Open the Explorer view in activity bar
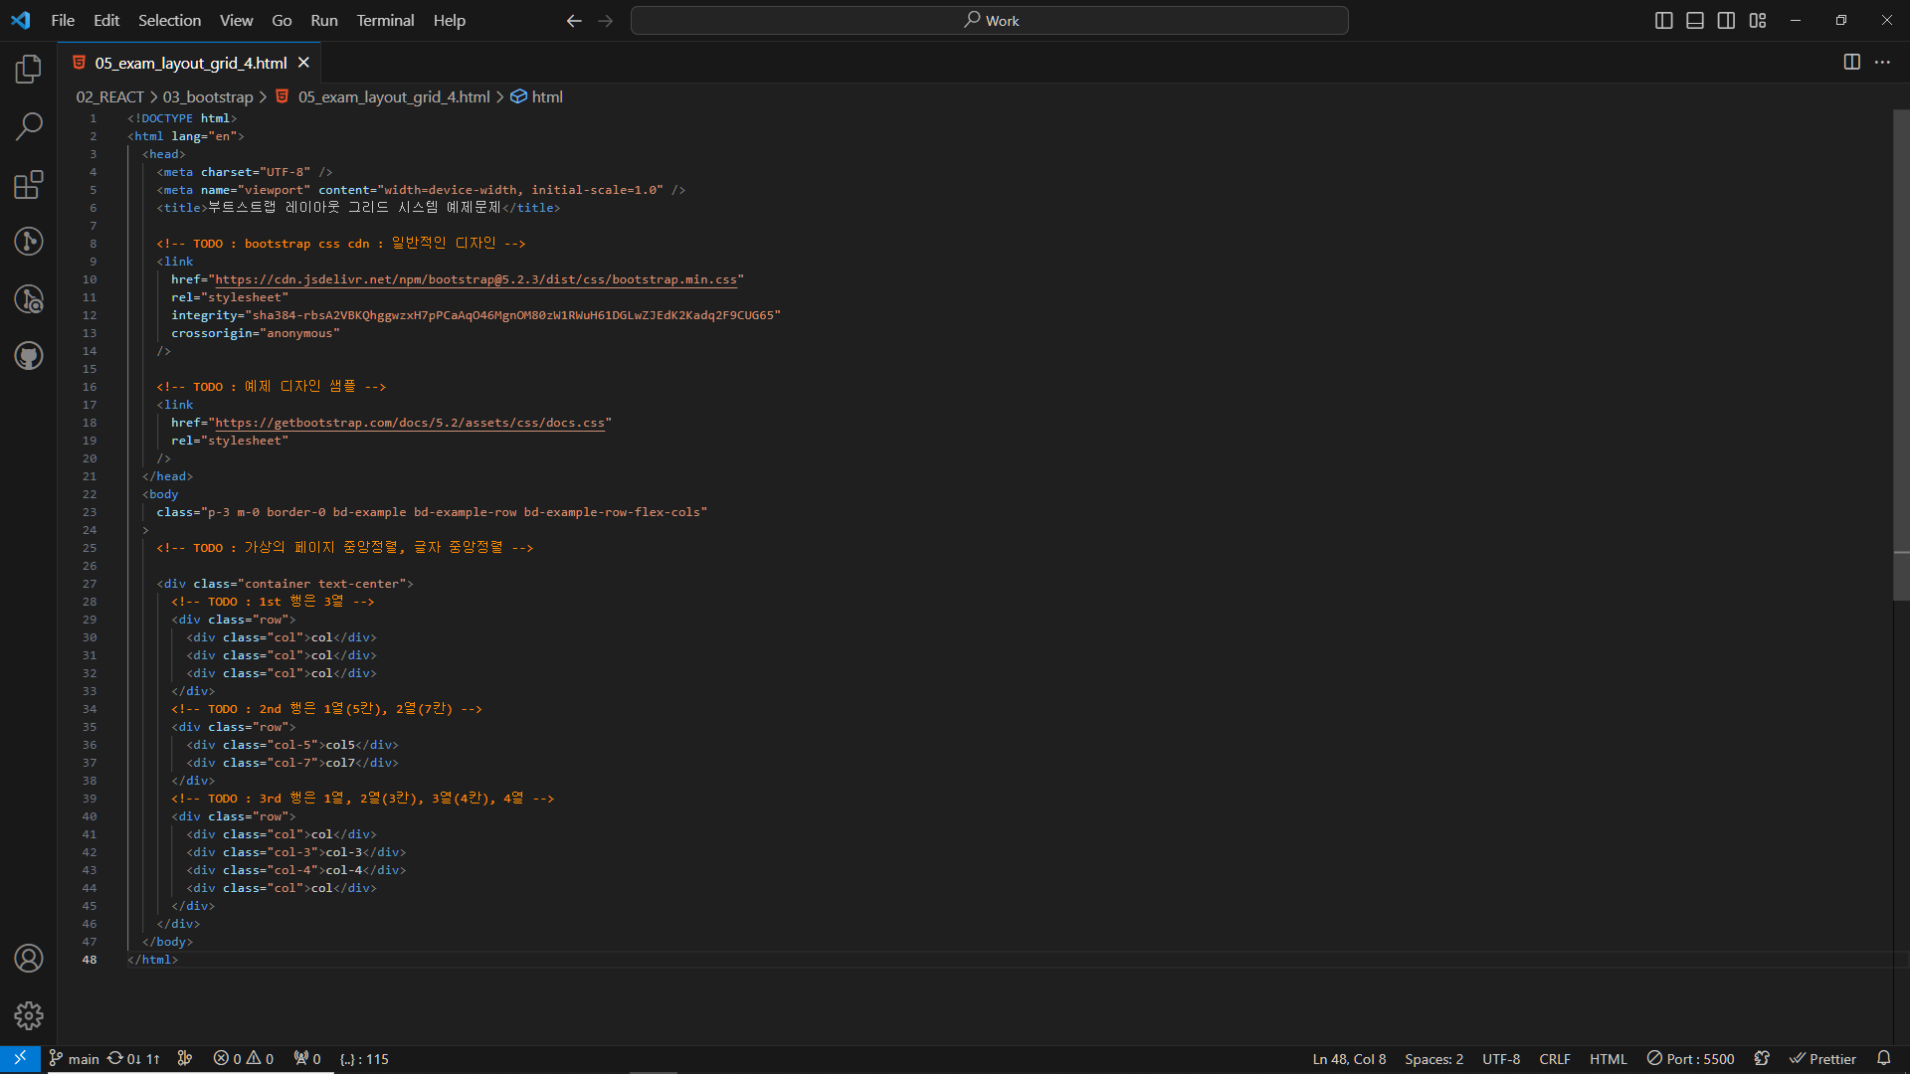Viewport: 1910px width, 1074px height. pyautogui.click(x=29, y=70)
